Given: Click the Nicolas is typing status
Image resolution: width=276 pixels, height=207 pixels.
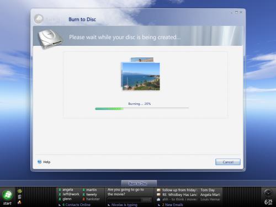Looking at the screenshot, I should coord(124,205).
